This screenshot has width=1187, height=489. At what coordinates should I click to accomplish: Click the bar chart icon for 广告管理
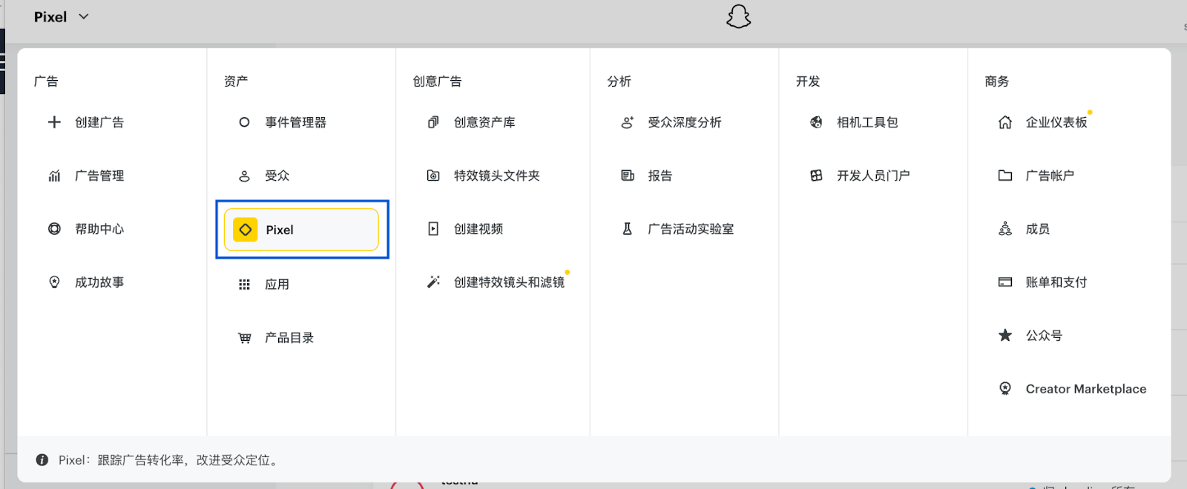54,176
